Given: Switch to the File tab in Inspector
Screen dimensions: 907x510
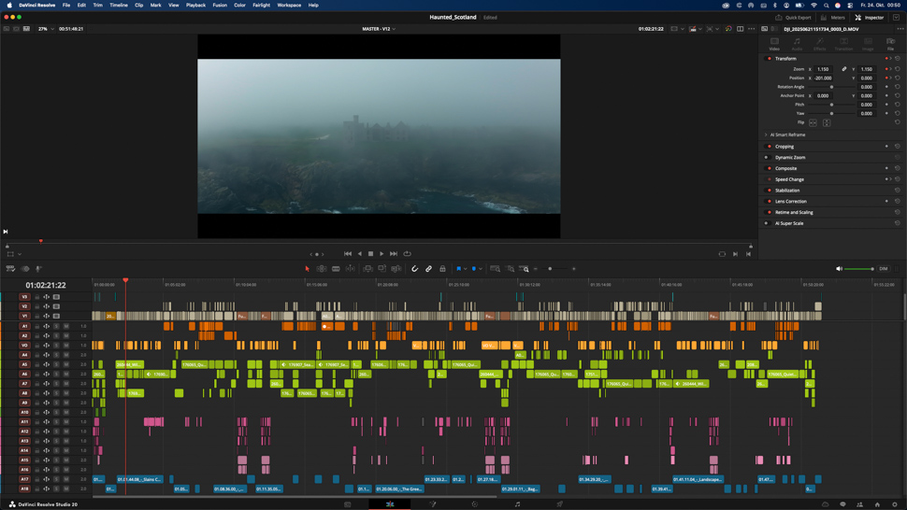Looking at the screenshot, I should click(890, 44).
